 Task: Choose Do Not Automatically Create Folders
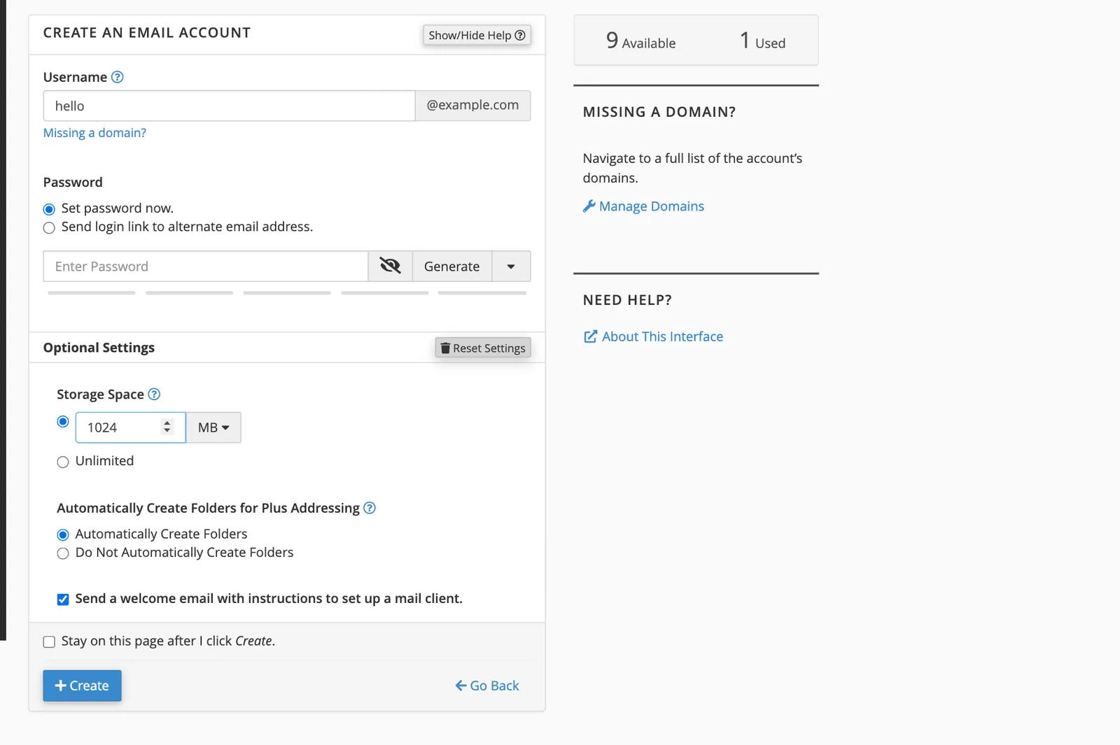coord(63,553)
